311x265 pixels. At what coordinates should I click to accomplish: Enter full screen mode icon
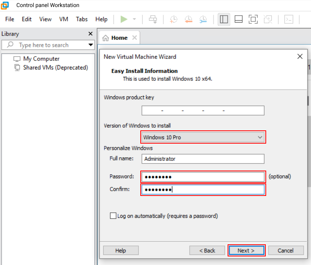pyautogui.click(x=253, y=19)
